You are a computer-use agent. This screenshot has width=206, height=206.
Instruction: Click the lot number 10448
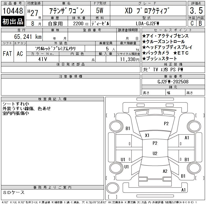point(13,11)
